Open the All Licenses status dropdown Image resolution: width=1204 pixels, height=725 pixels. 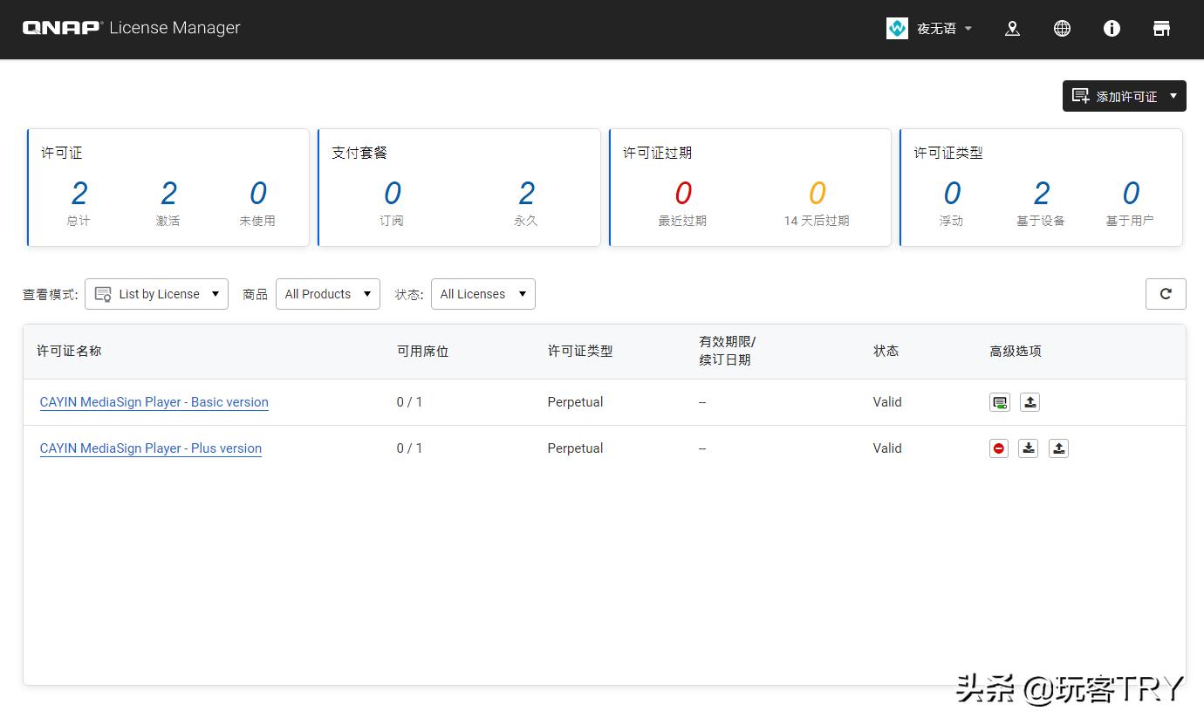point(482,294)
